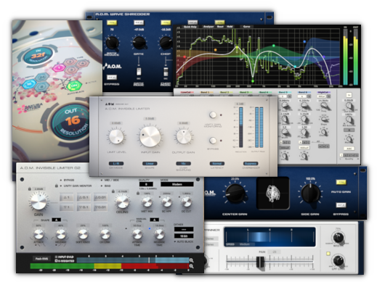
Task: Click the triangle up 1 gain step button
Action: click(67, 197)
